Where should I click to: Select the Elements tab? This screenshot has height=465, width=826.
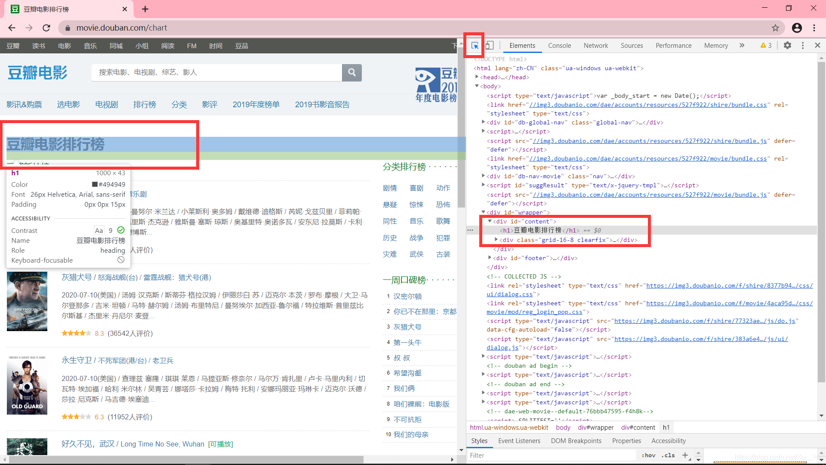[522, 45]
